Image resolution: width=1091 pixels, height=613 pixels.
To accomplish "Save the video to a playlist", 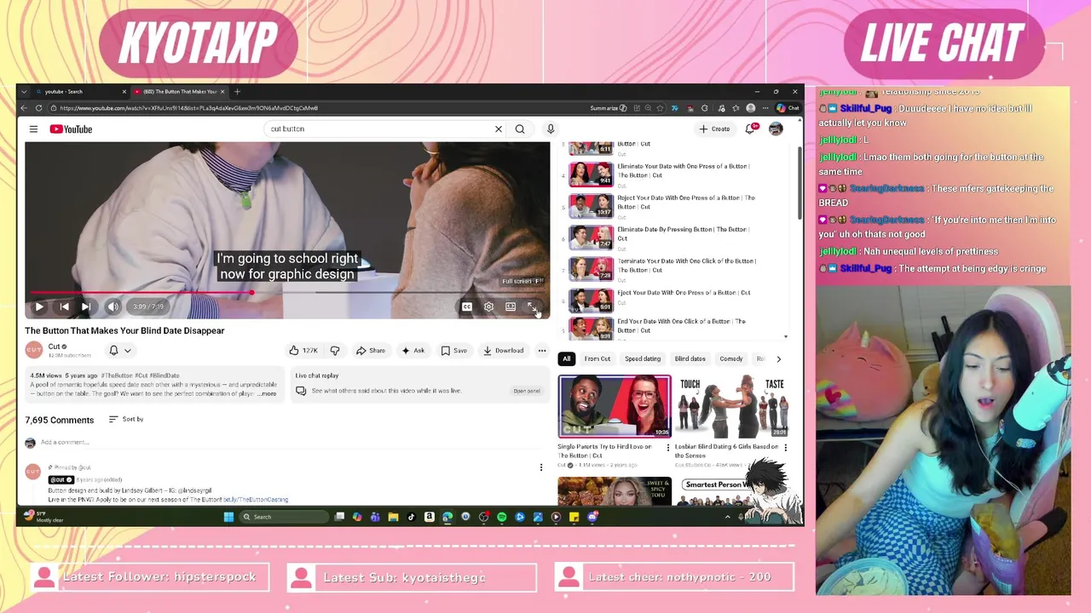I will click(x=453, y=351).
